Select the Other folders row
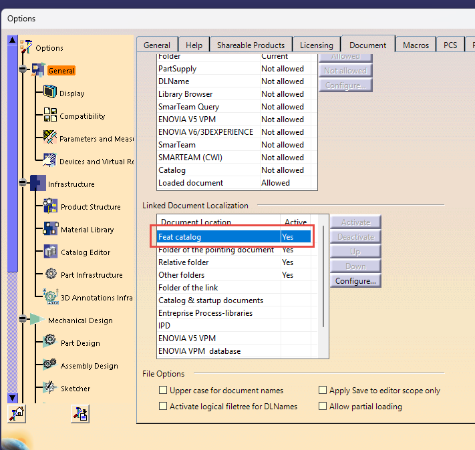Image resolution: width=475 pixels, height=450 pixels. tap(234, 275)
